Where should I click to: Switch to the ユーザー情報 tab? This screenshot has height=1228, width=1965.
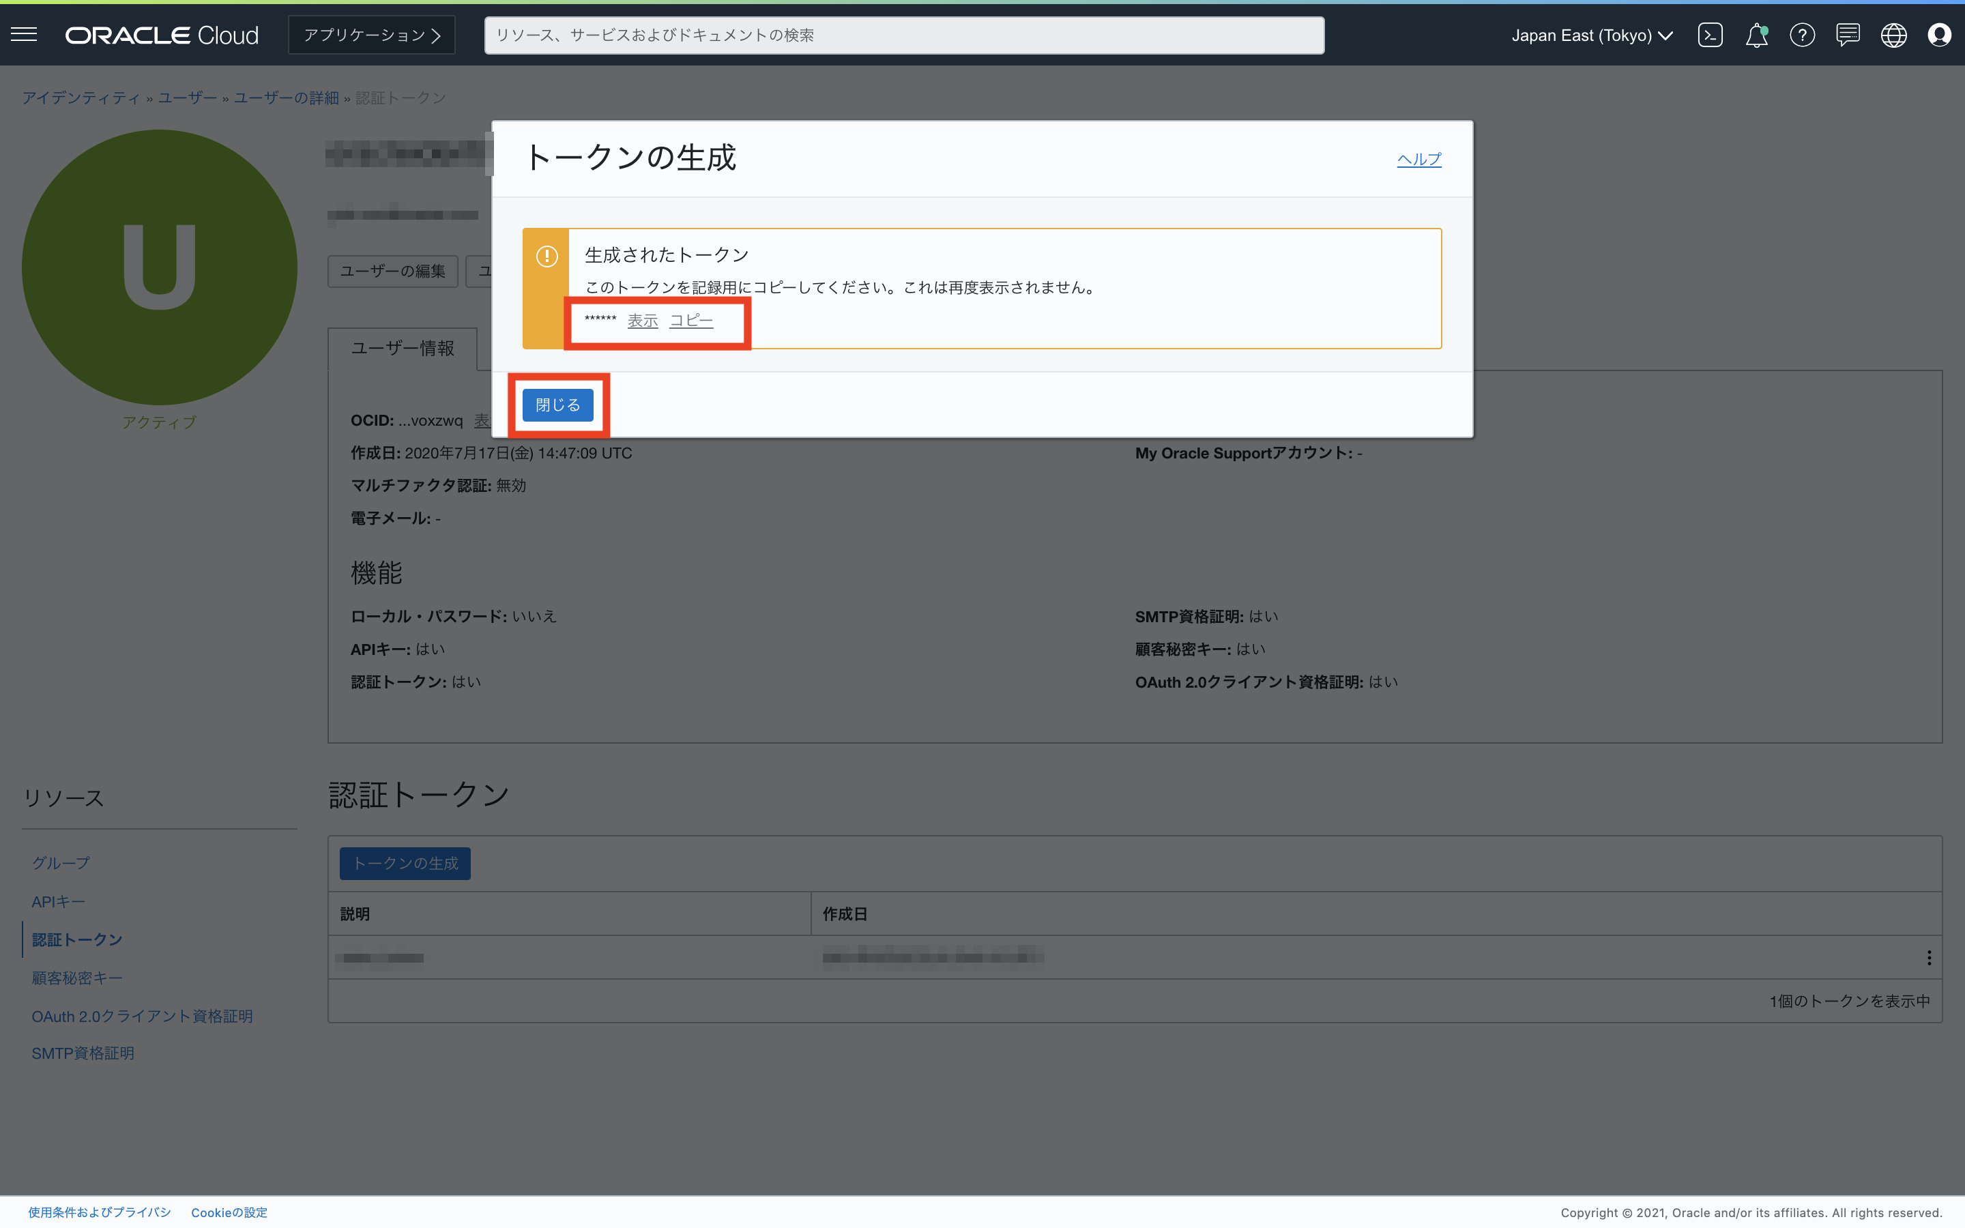coord(403,349)
